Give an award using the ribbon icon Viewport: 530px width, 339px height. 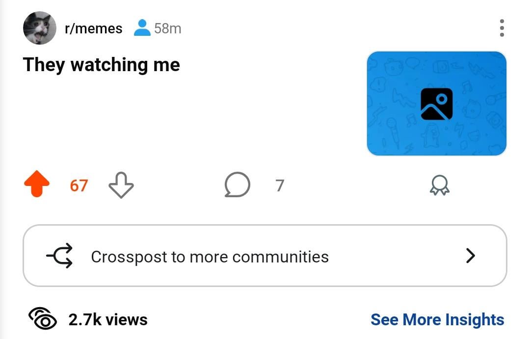click(439, 185)
